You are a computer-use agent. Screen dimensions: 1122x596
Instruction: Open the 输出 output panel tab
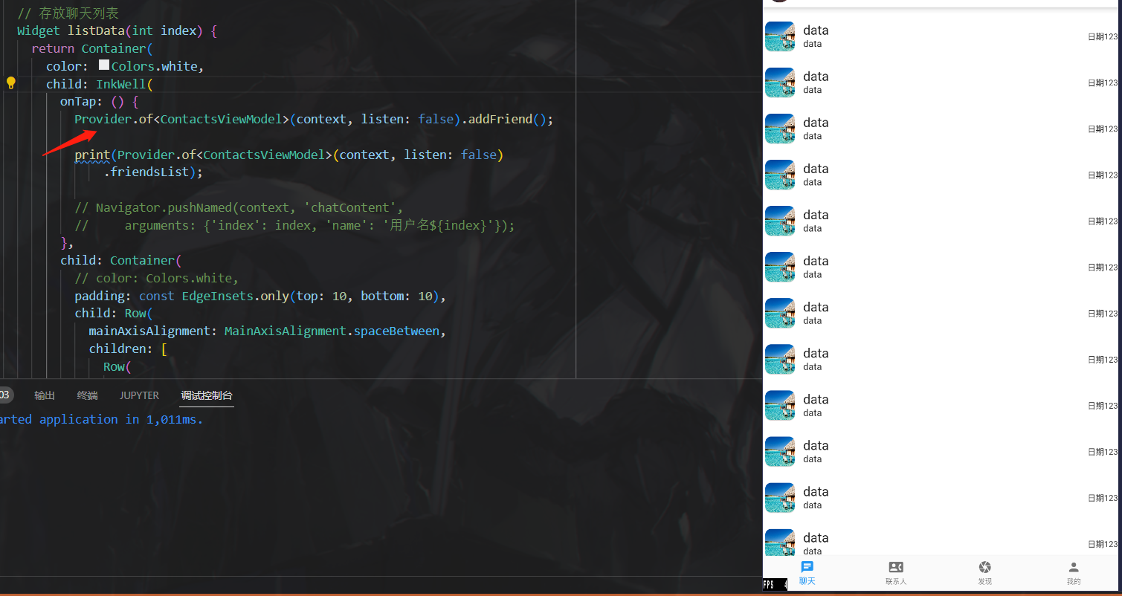pyautogui.click(x=44, y=395)
